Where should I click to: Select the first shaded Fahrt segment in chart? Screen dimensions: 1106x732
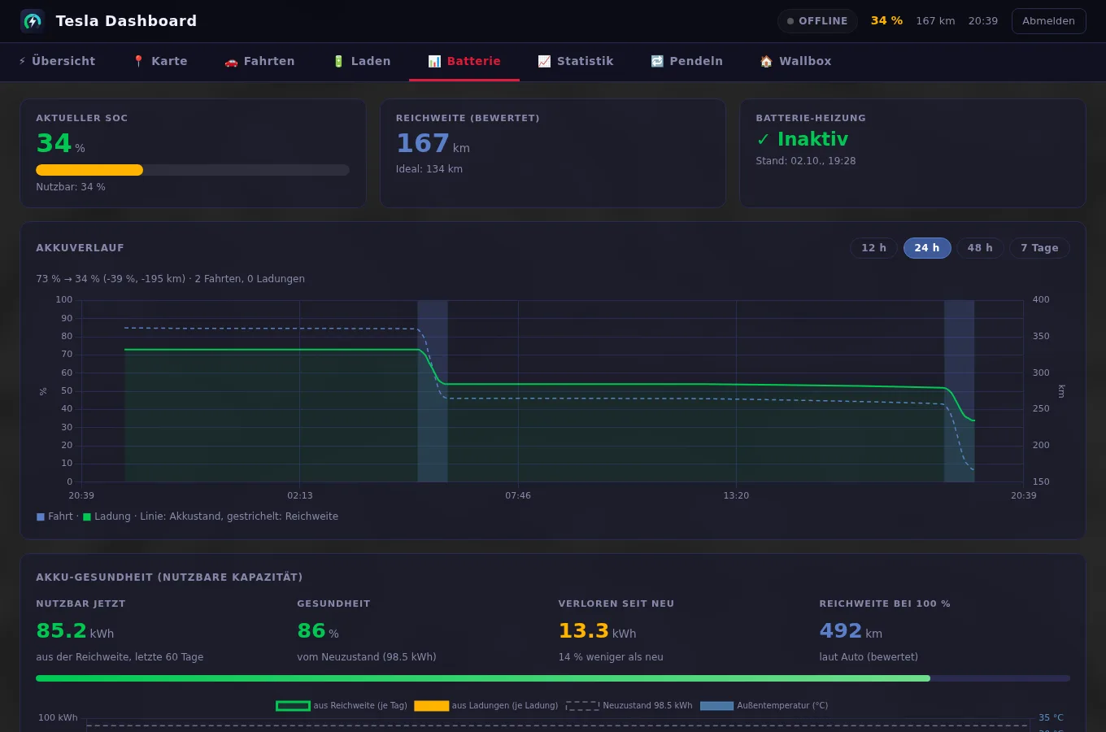tap(433, 391)
